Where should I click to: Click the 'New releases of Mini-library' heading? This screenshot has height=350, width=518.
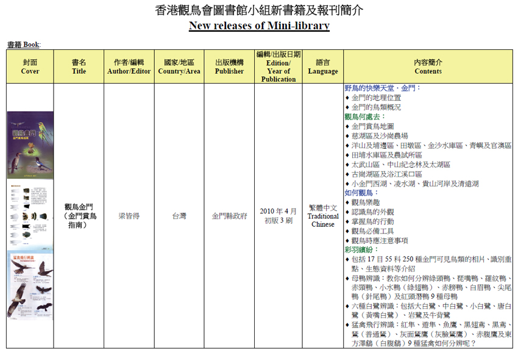coord(259,26)
